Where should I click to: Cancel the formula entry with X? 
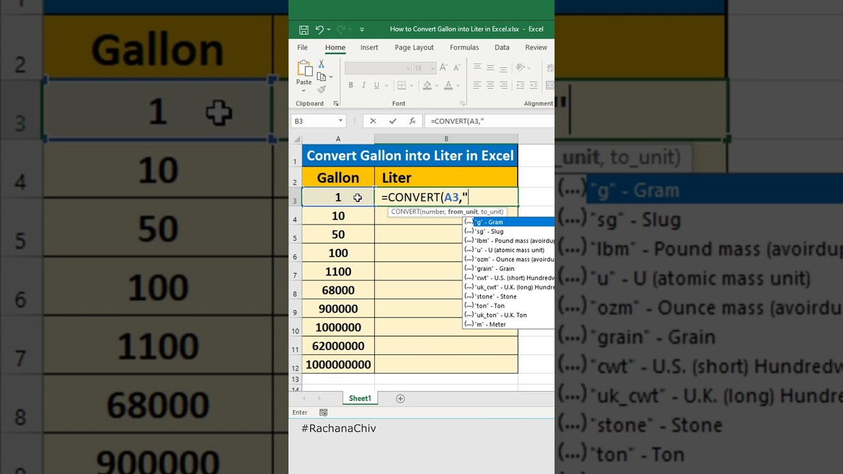tap(373, 121)
